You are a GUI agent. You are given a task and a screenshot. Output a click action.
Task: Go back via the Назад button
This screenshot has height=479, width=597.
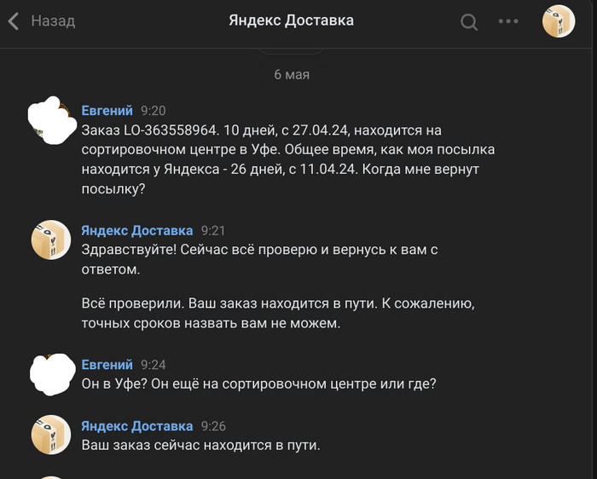(x=53, y=21)
